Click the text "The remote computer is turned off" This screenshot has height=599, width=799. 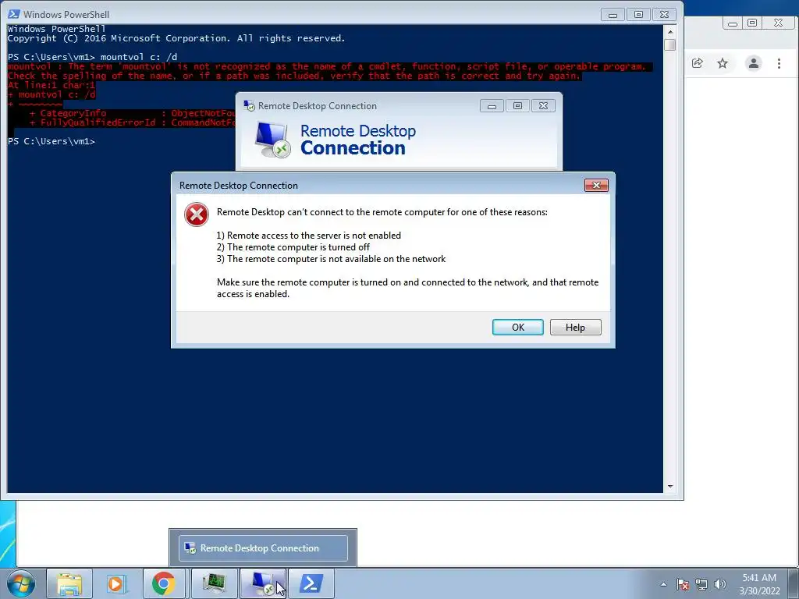pyautogui.click(x=298, y=247)
